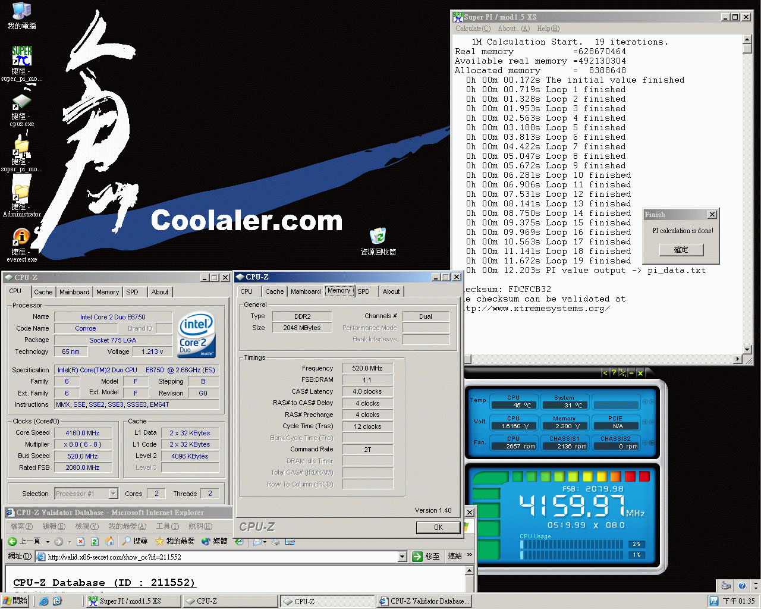The width and height of the screenshot is (761, 609).
Task: Open the Search button in IE toolbar
Action: tap(134, 541)
